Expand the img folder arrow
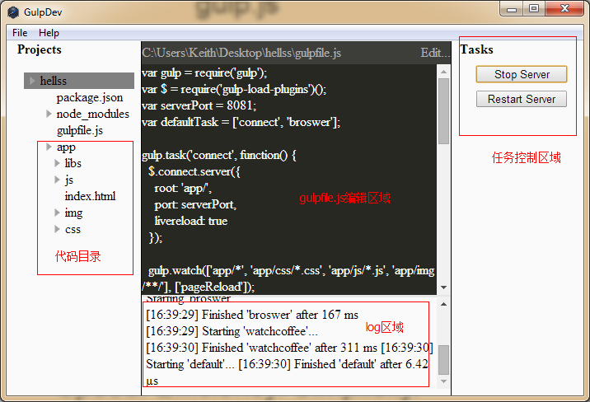The image size is (590, 402). coord(57,213)
